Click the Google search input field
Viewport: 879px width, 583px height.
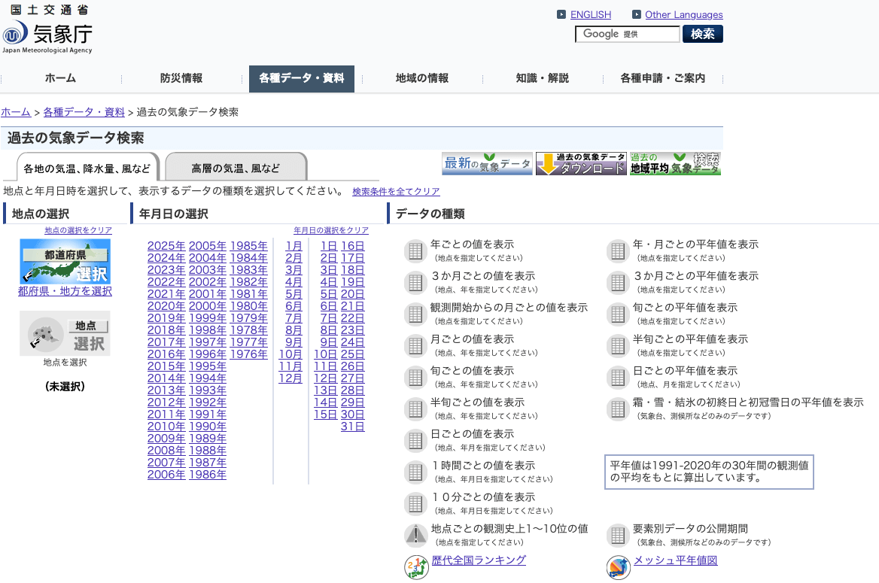pyautogui.click(x=627, y=34)
